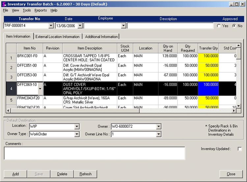Open the Date picker dropdown

point(80,26)
